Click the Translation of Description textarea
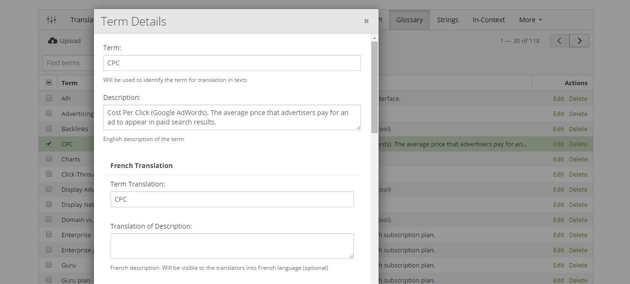The width and height of the screenshot is (630, 284). 232,246
